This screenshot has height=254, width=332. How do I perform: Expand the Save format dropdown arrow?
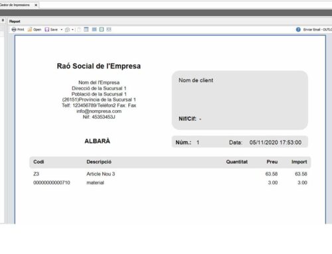pyautogui.click(x=62, y=29)
